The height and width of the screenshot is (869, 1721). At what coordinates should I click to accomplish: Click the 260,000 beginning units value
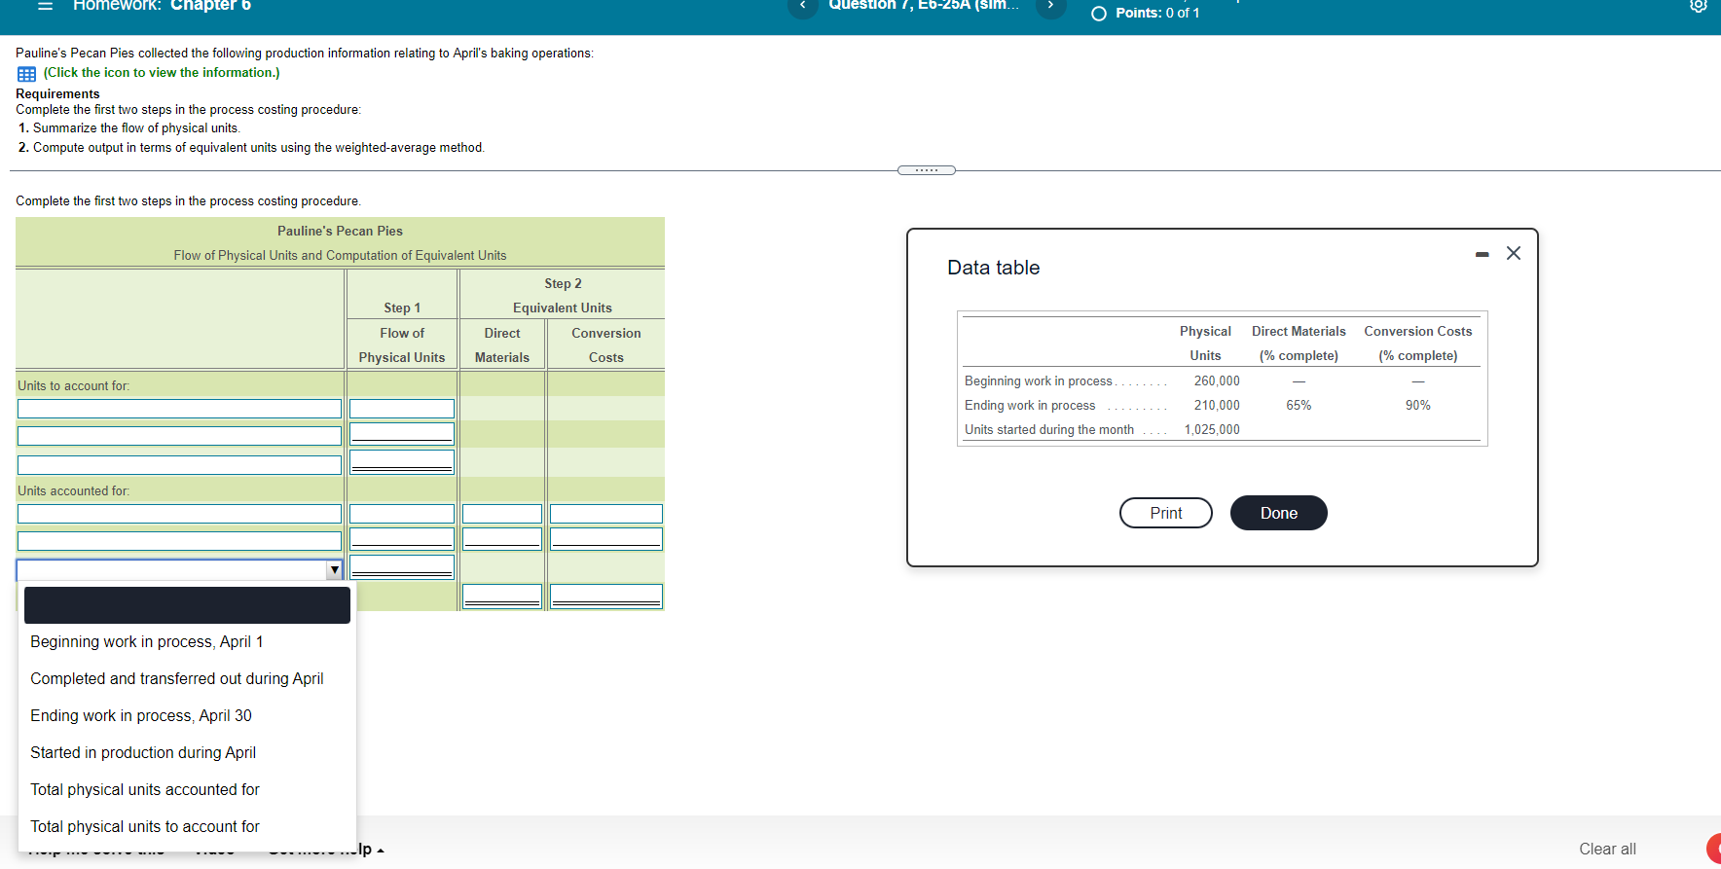tap(1217, 380)
